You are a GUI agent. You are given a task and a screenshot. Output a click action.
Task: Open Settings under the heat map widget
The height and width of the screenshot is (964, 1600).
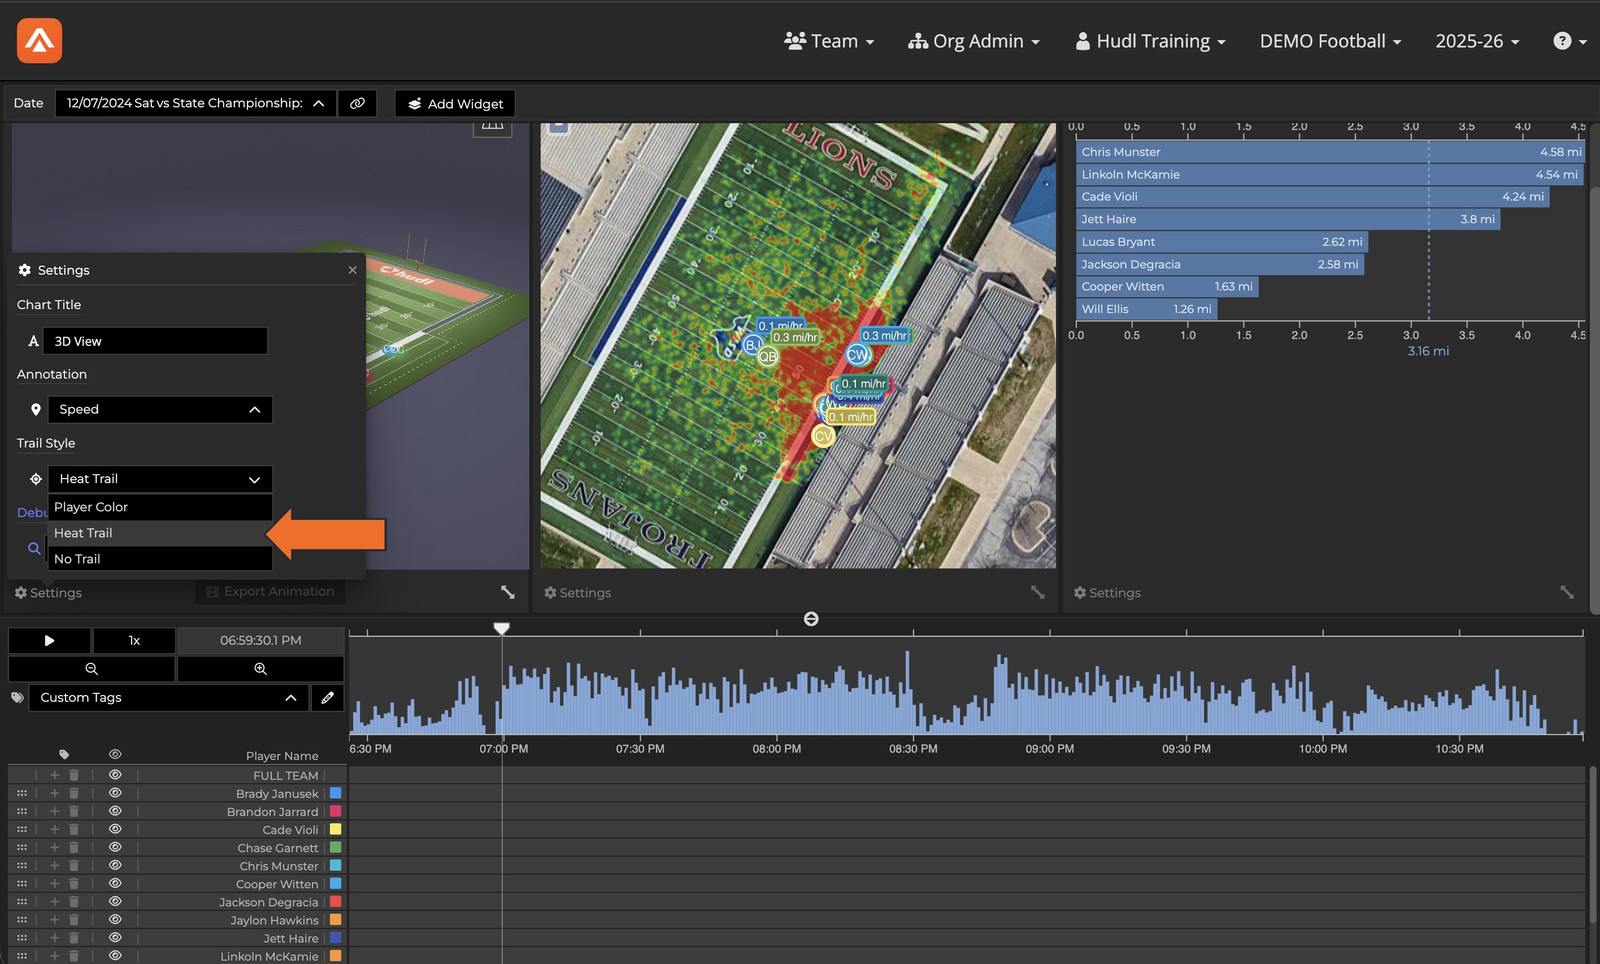point(577,592)
